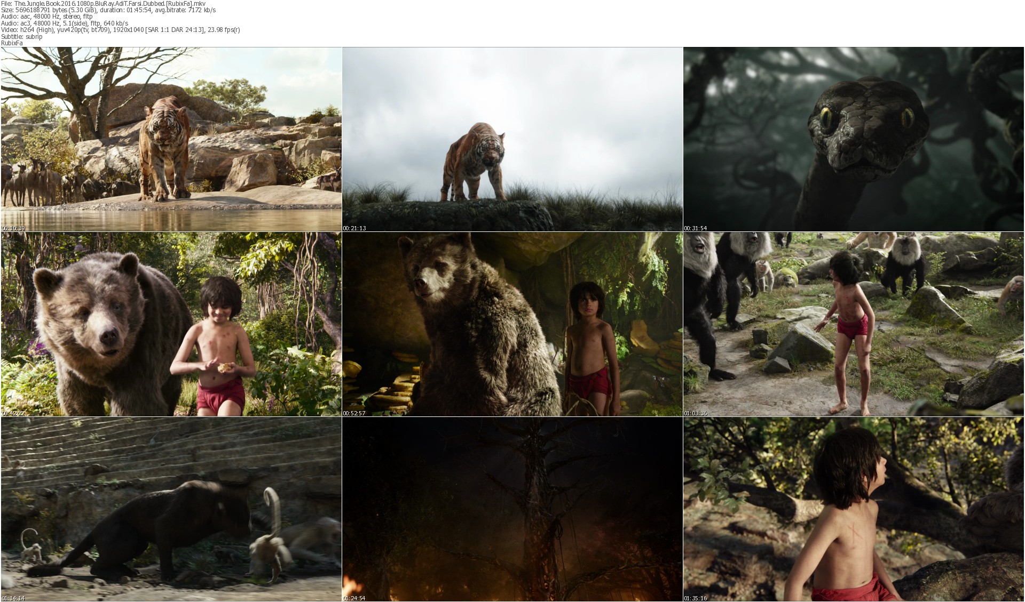The height and width of the screenshot is (602, 1025).
Task: Click the file name line ending in [RubixFa].mkv
Action: tap(104, 4)
